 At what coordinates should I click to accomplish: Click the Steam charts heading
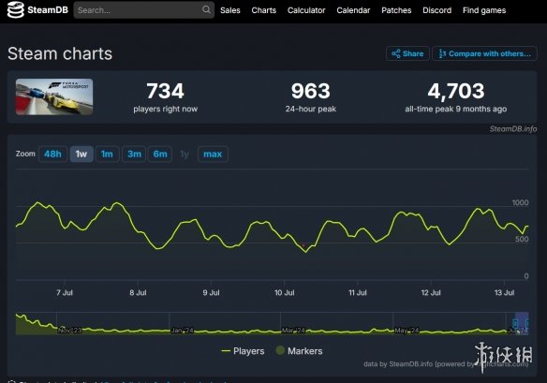pyautogui.click(x=60, y=53)
